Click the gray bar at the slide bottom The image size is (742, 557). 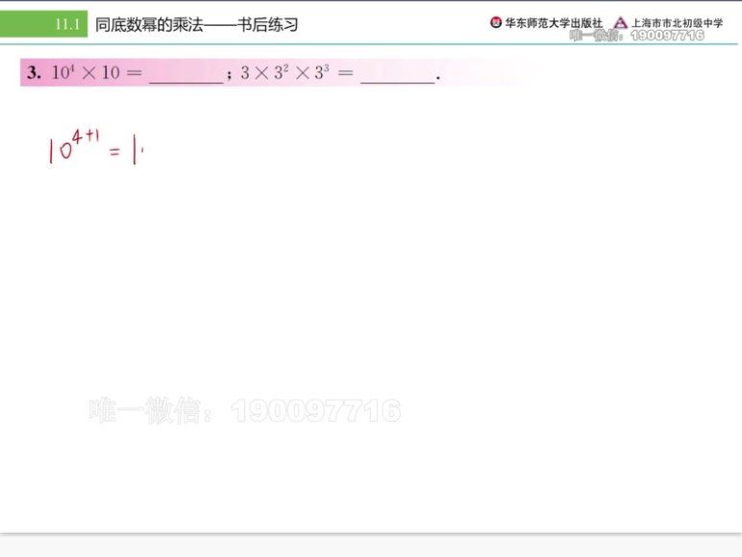pyautogui.click(x=371, y=545)
